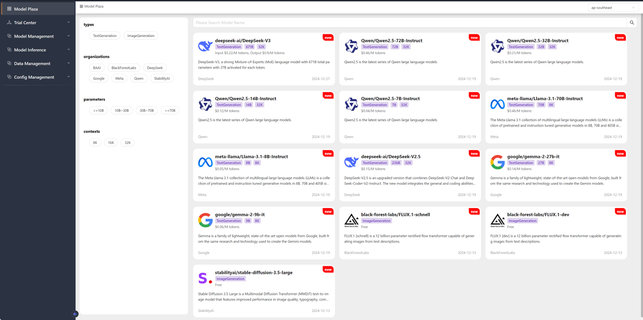Image resolution: width=643 pixels, height=320 pixels.
Task: Click the gemma-2-27b-it Google logo
Action: pyautogui.click(x=497, y=162)
